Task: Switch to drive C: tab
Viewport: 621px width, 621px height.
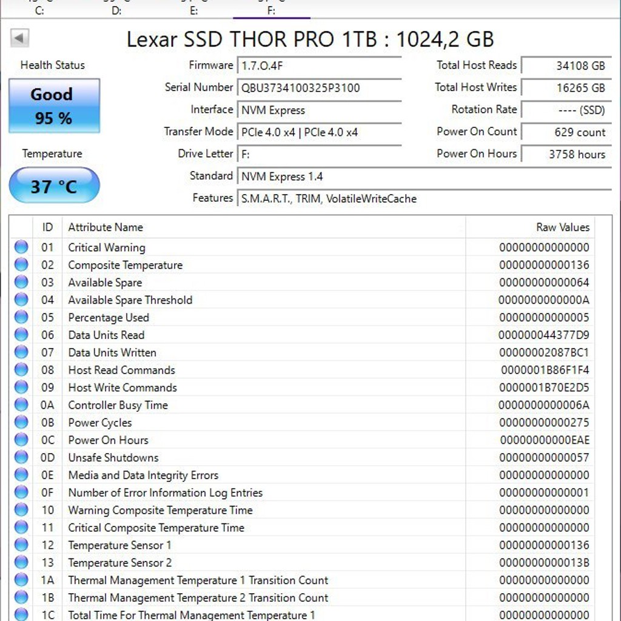Action: coord(39,10)
